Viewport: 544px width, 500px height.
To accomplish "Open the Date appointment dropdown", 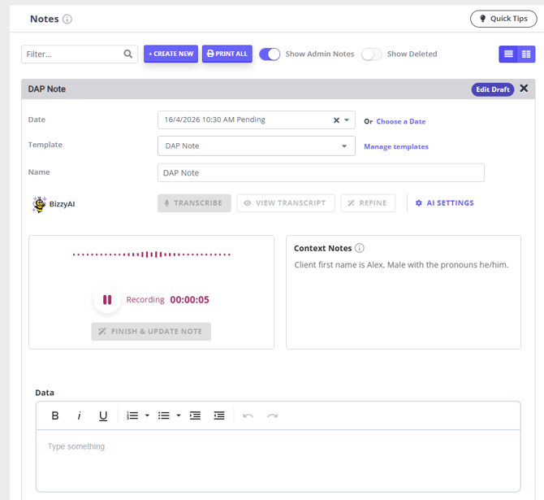I will 347,120.
